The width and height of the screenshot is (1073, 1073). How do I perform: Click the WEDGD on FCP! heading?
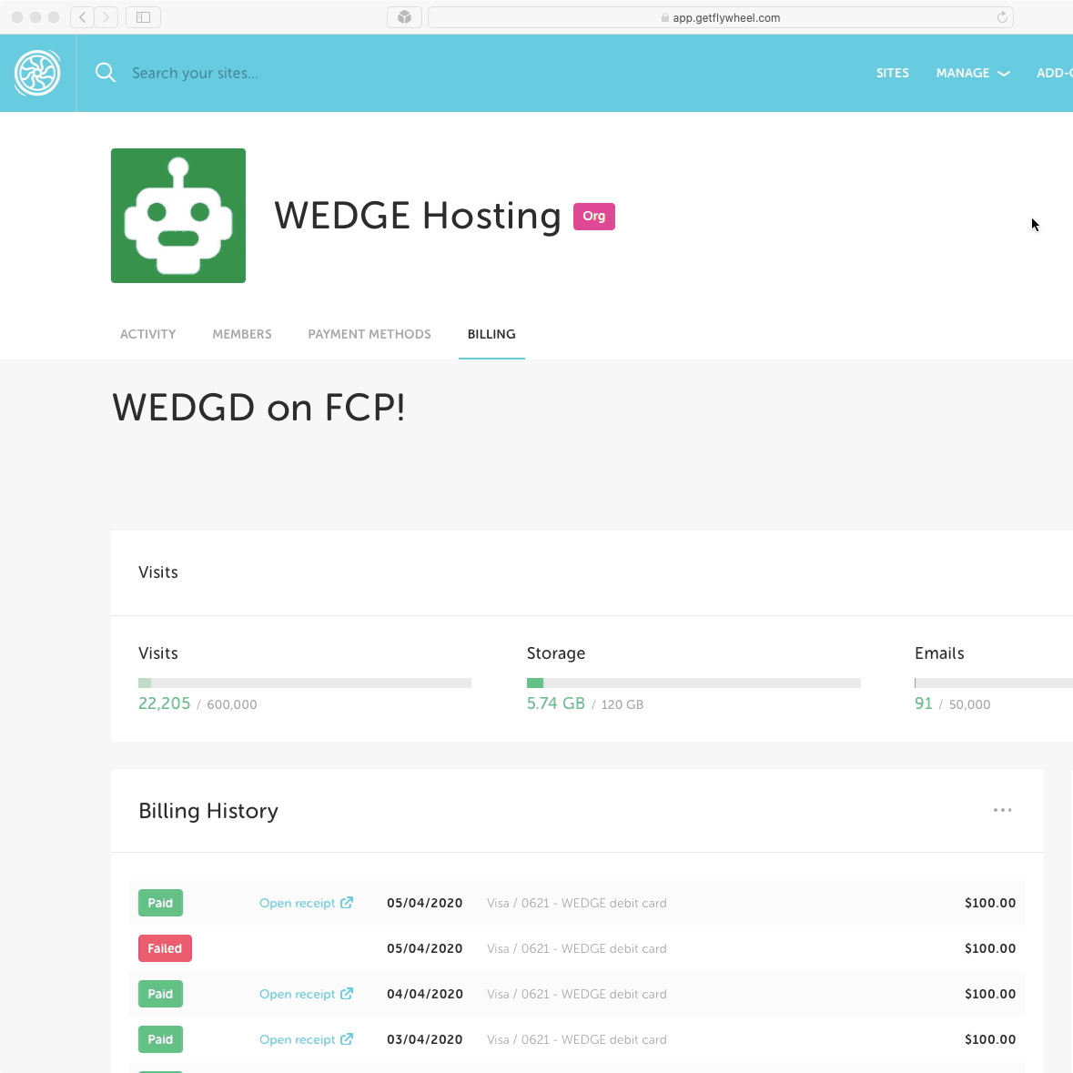click(258, 408)
